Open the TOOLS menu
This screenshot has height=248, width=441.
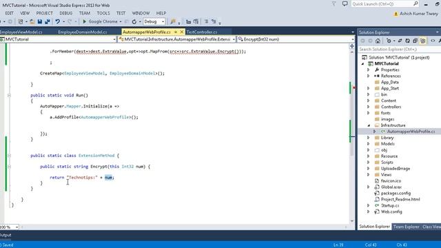[x=103, y=13]
